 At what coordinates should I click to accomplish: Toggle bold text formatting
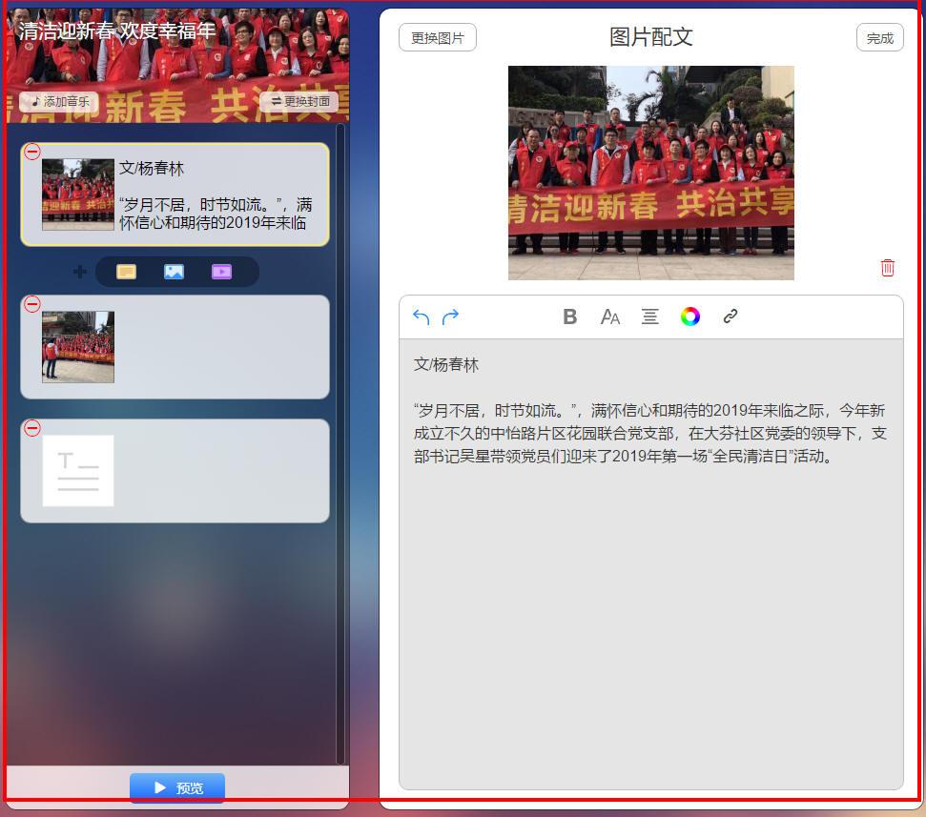569,317
